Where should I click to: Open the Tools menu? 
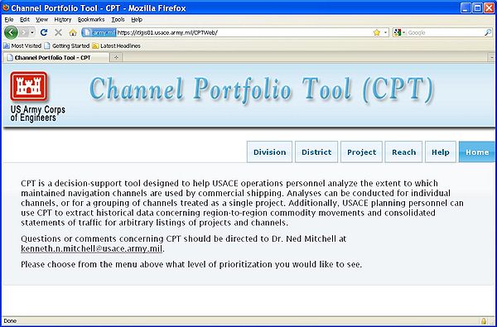pyautogui.click(x=118, y=20)
